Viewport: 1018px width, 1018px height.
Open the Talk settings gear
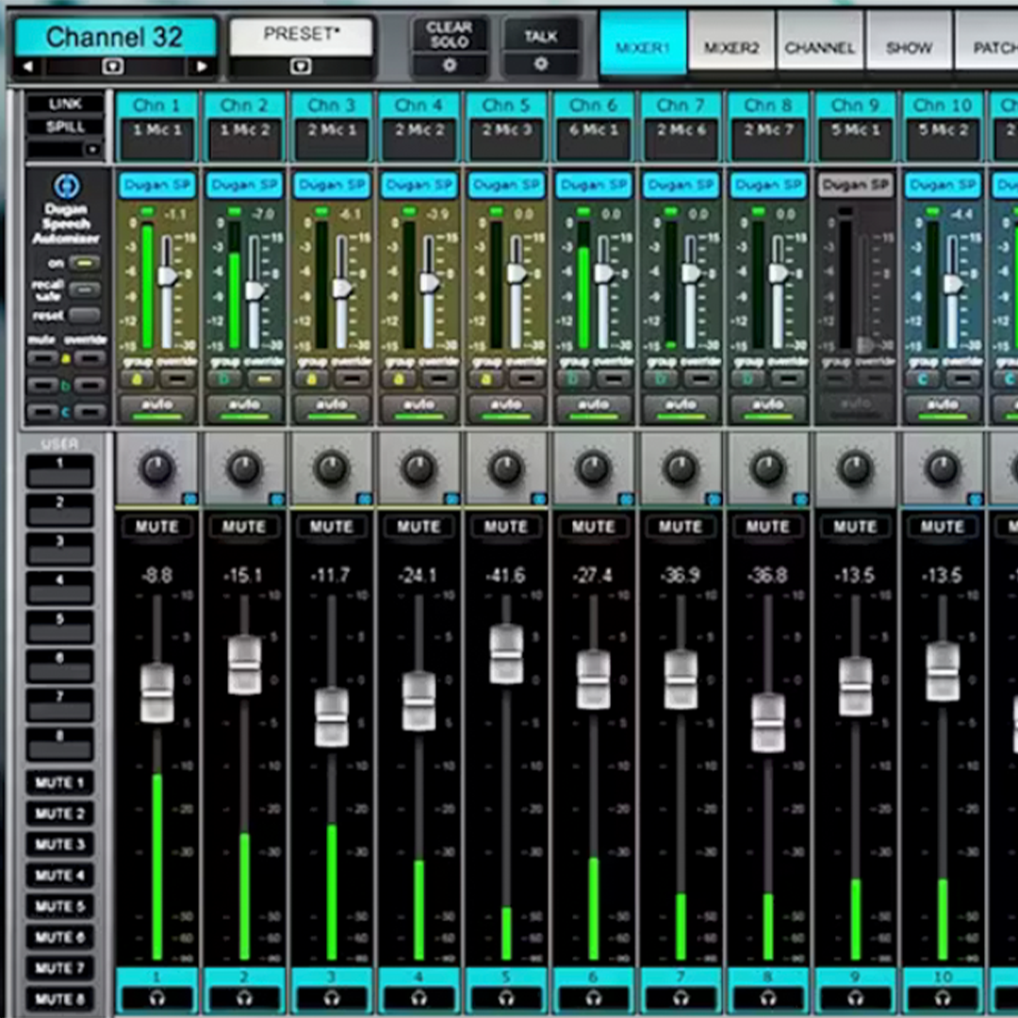click(541, 65)
